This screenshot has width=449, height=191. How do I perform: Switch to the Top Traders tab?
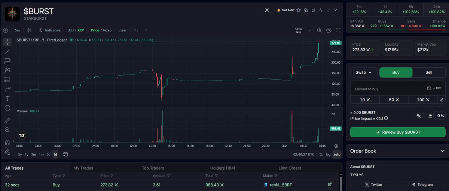click(x=153, y=168)
